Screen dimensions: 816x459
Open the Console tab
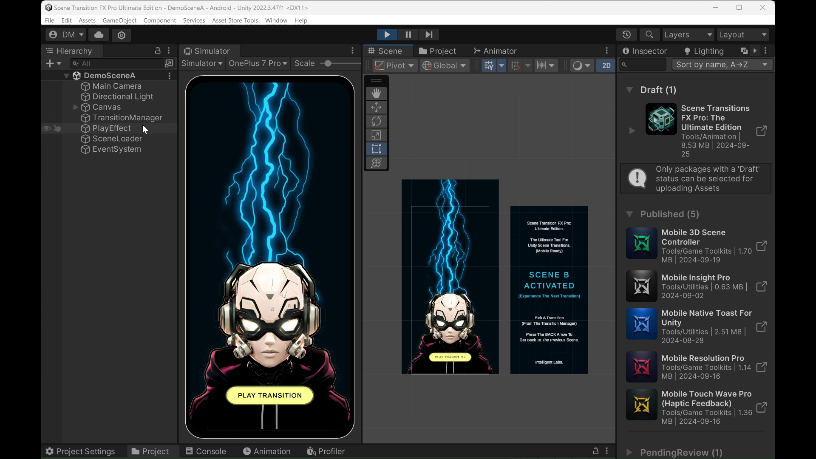tap(206, 451)
